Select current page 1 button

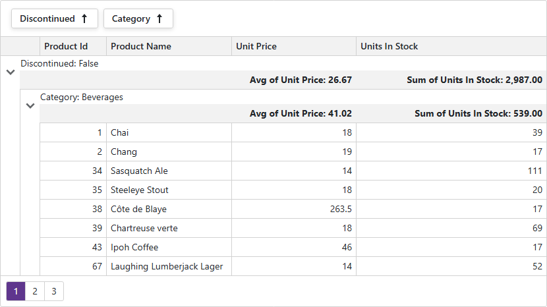(16, 291)
